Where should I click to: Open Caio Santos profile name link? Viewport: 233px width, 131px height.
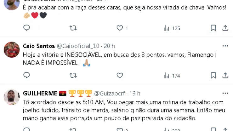click(x=39, y=46)
